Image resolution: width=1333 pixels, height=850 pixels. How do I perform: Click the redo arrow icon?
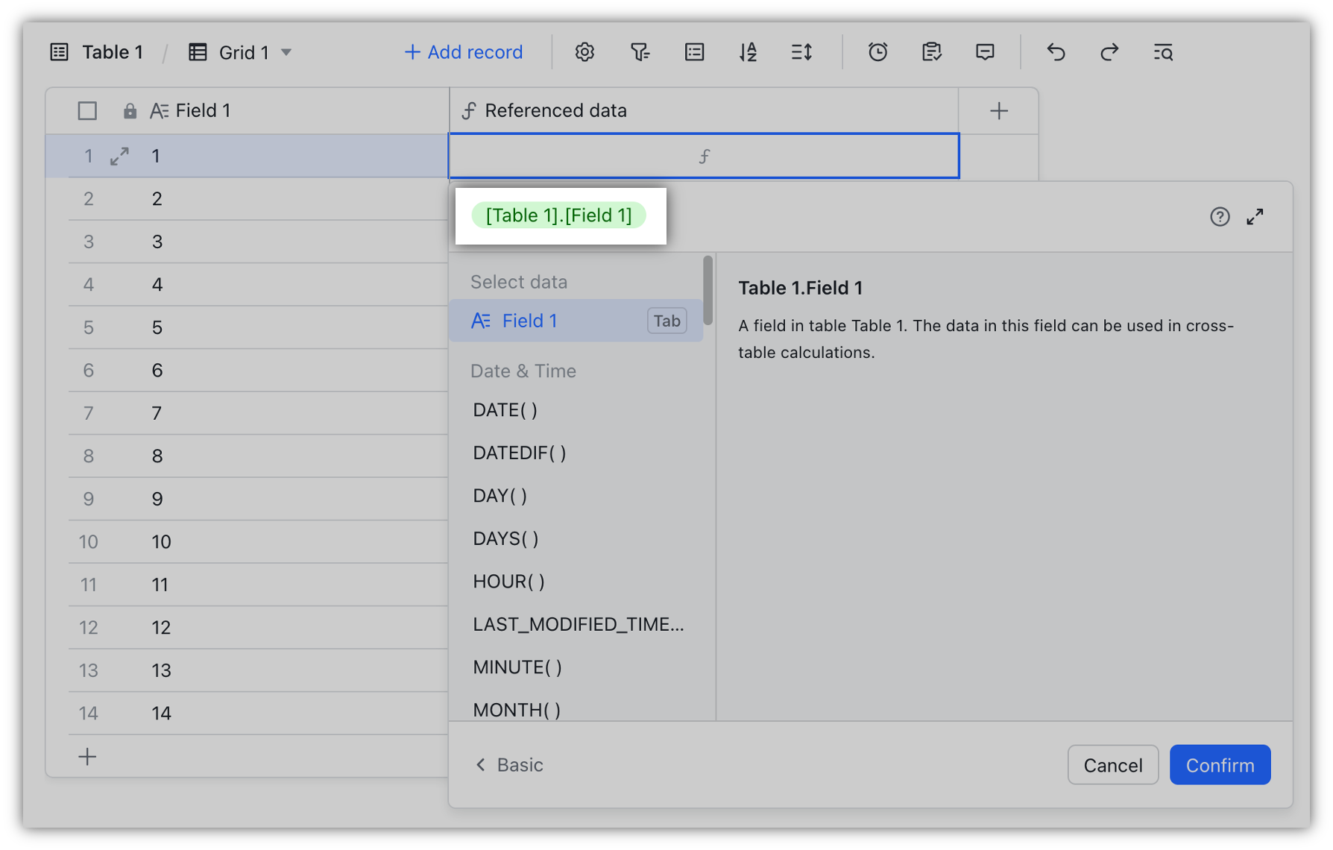point(1109,52)
